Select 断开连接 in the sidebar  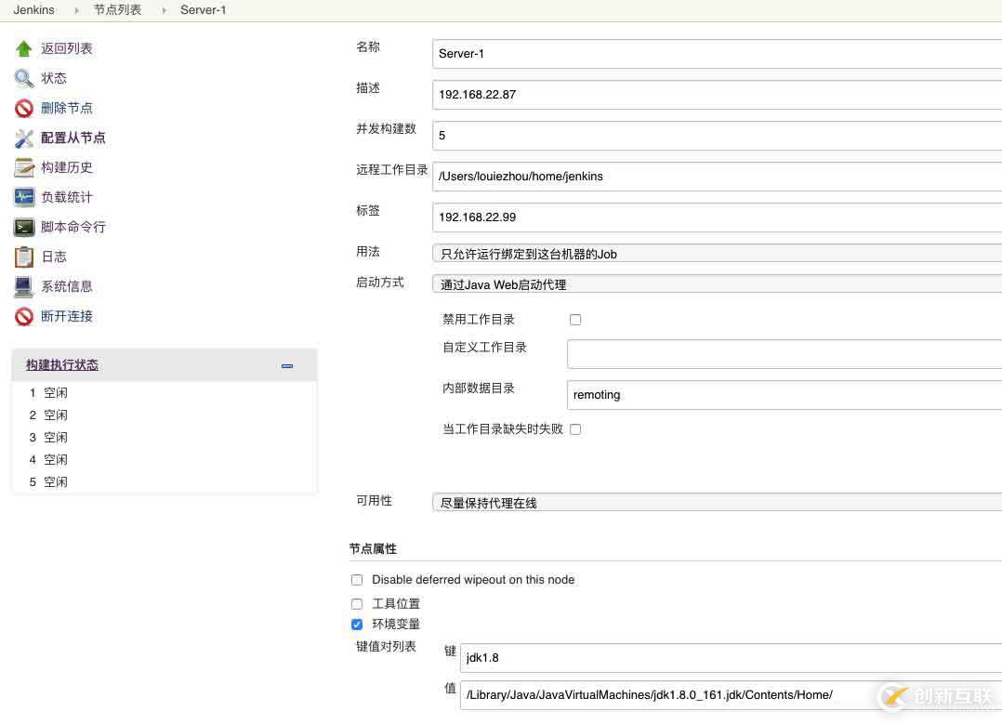(67, 316)
